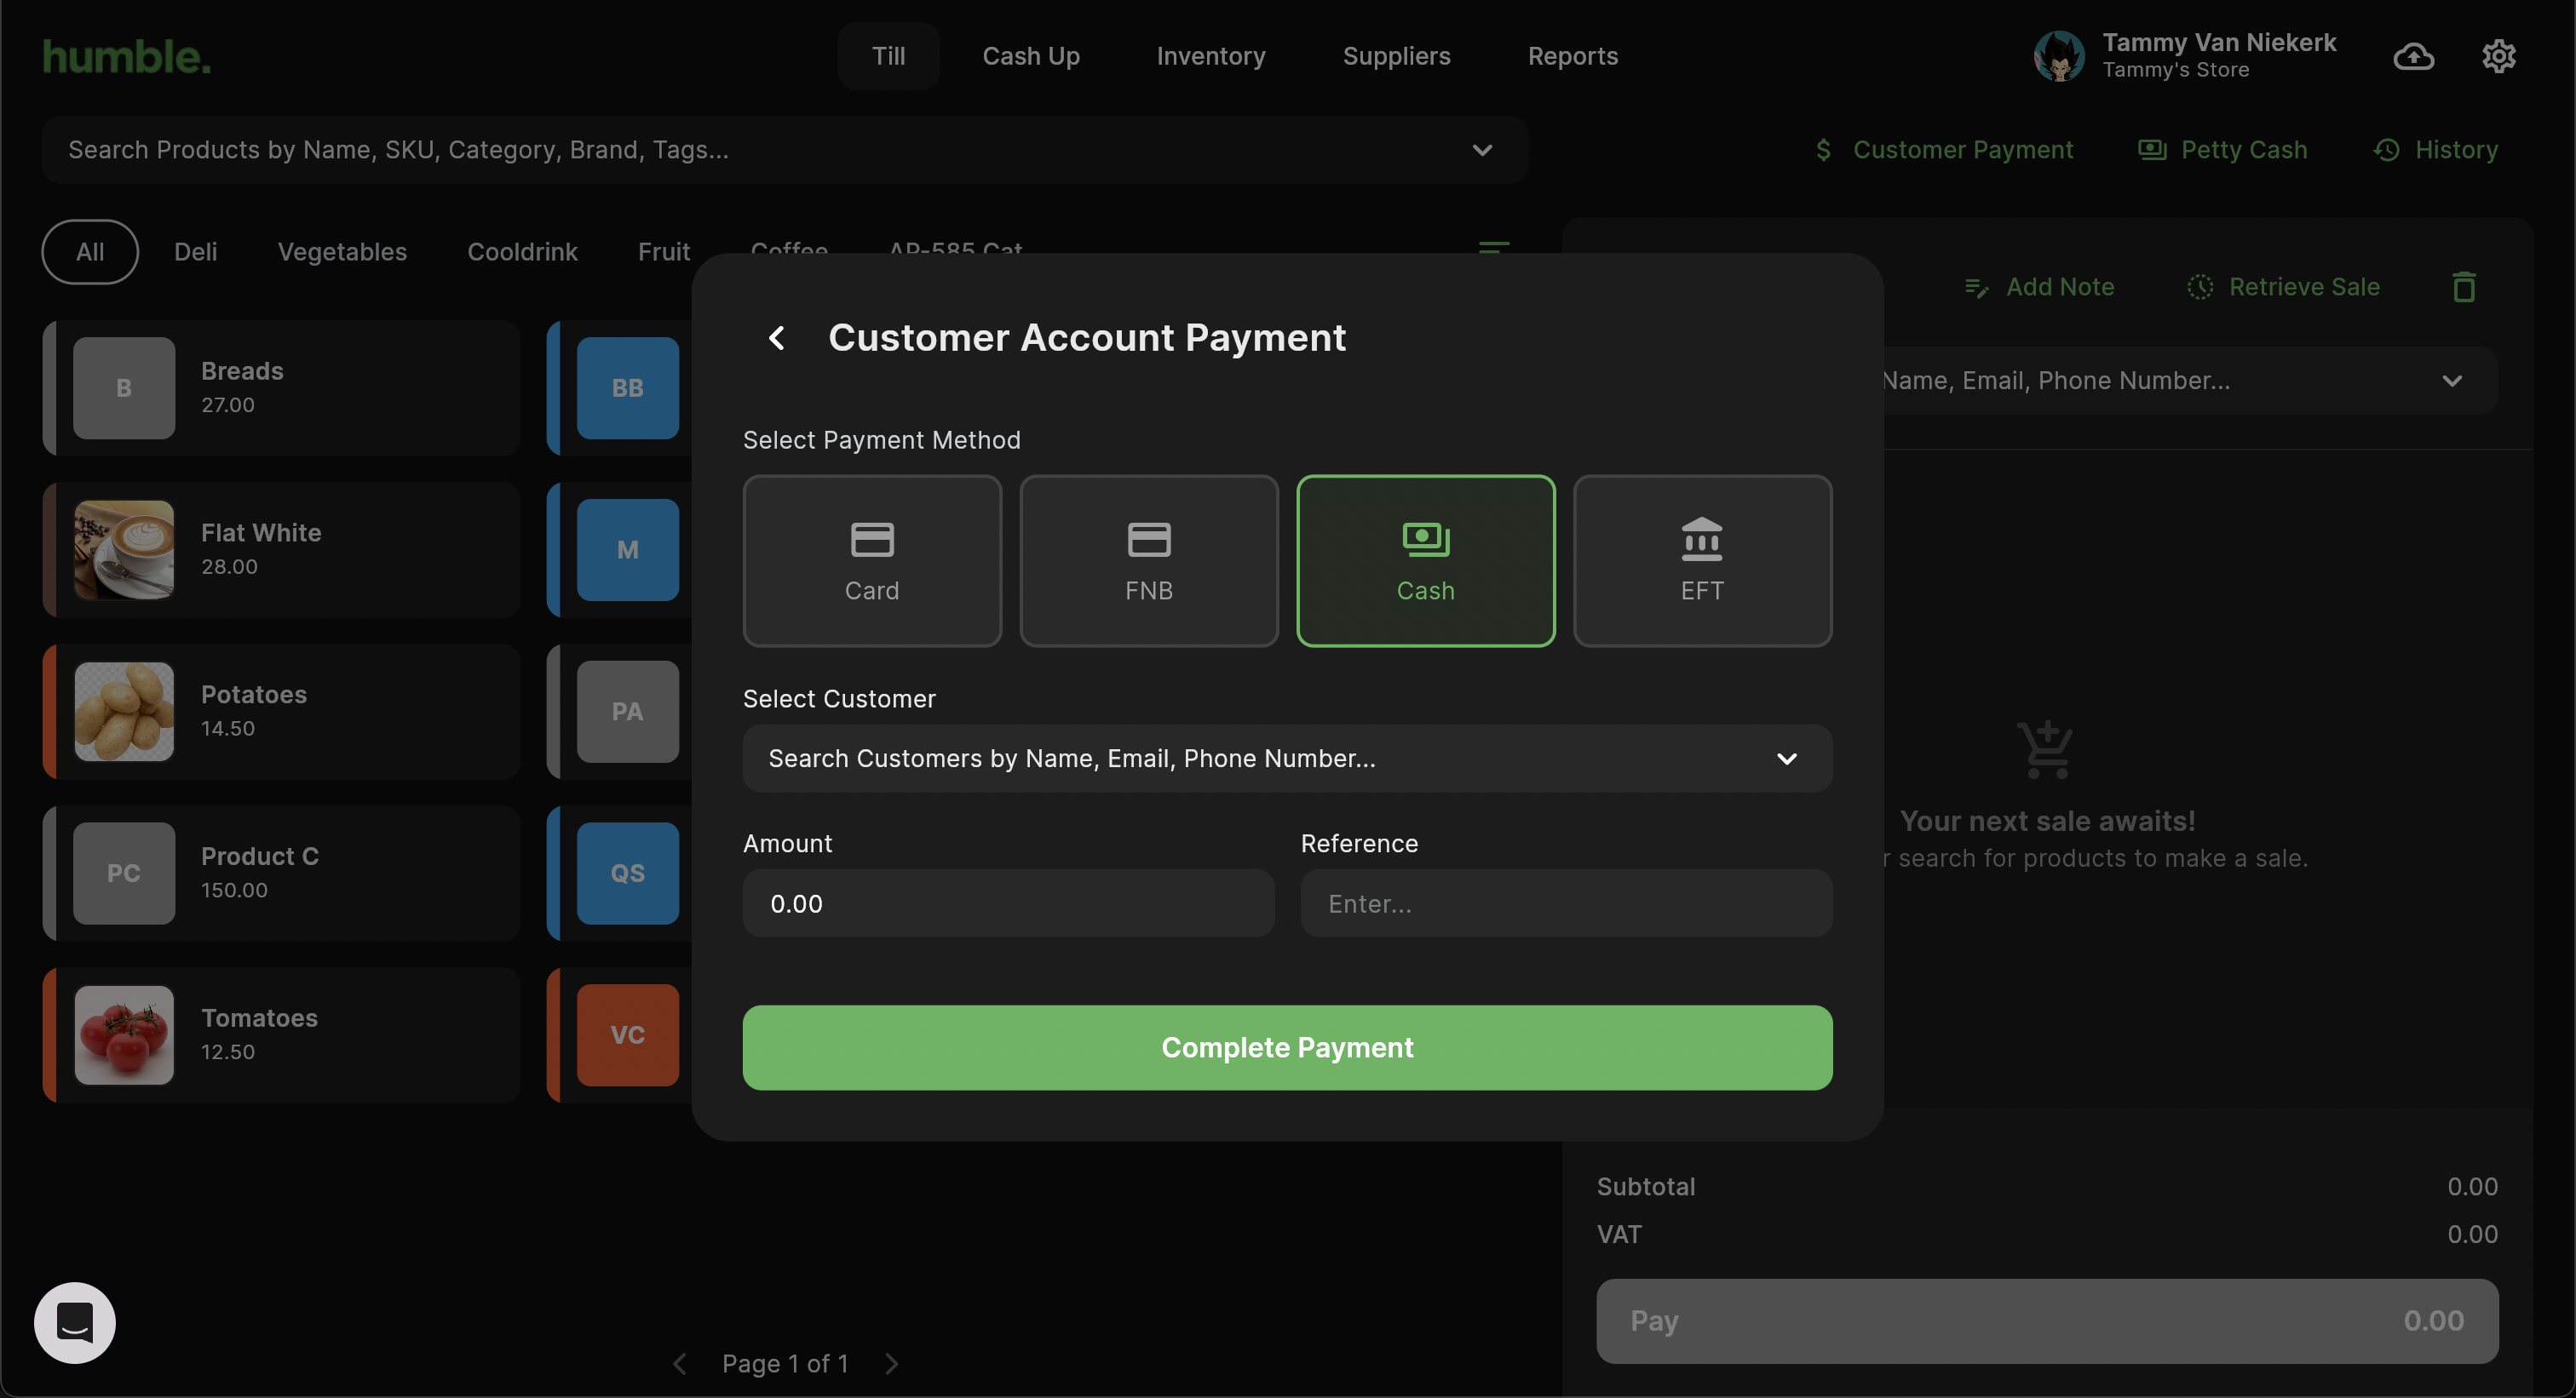Add Flat White product to sale
The image size is (2576, 1398).
point(282,550)
